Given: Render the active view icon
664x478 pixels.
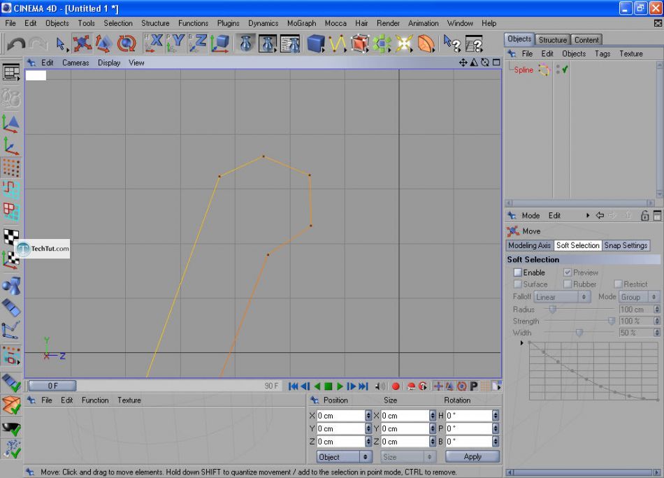Looking at the screenshot, I should click(x=245, y=43).
